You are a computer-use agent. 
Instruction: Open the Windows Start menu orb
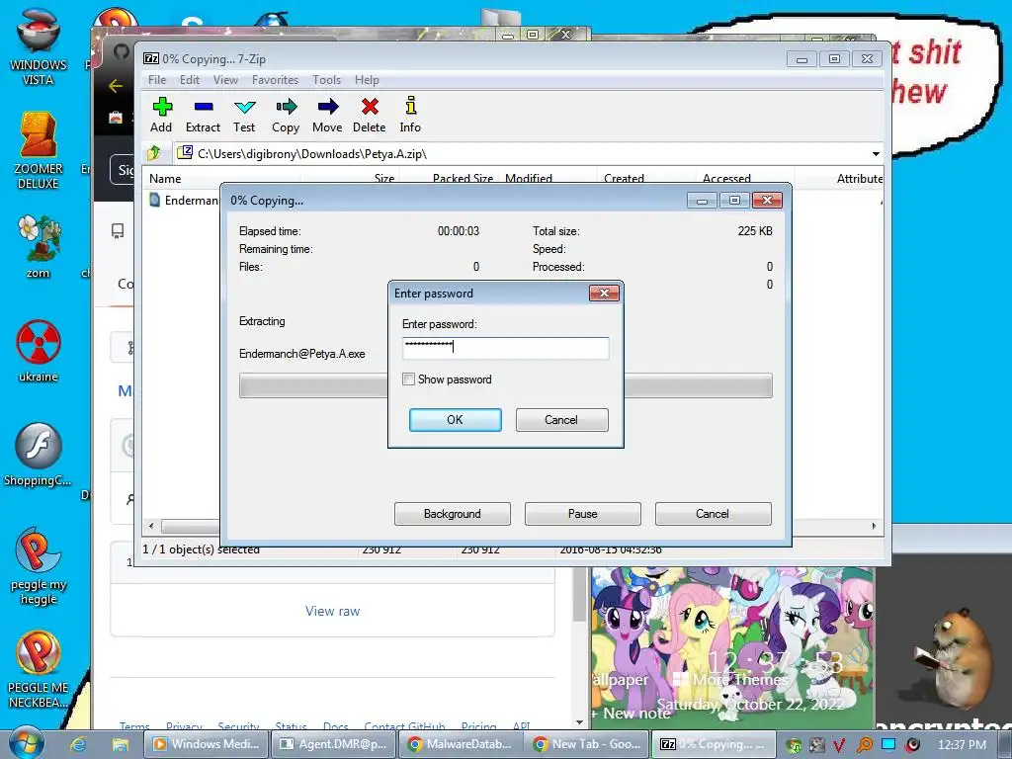click(27, 743)
